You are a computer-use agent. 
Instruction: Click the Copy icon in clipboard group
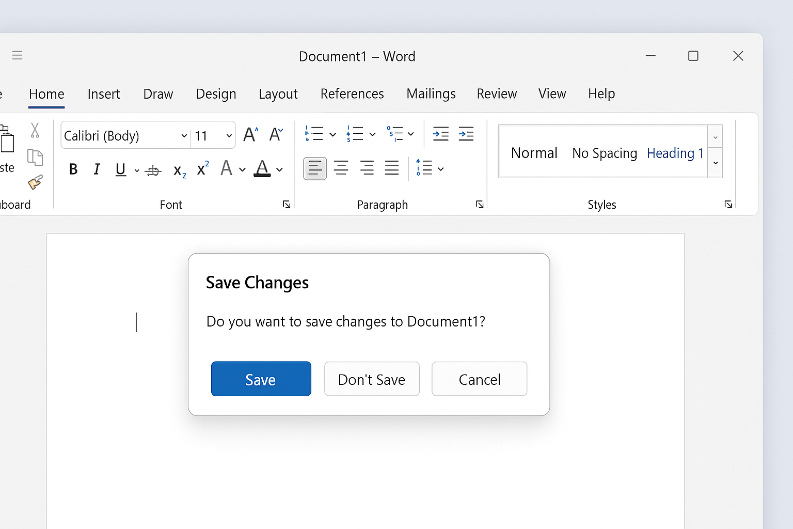pyautogui.click(x=35, y=157)
